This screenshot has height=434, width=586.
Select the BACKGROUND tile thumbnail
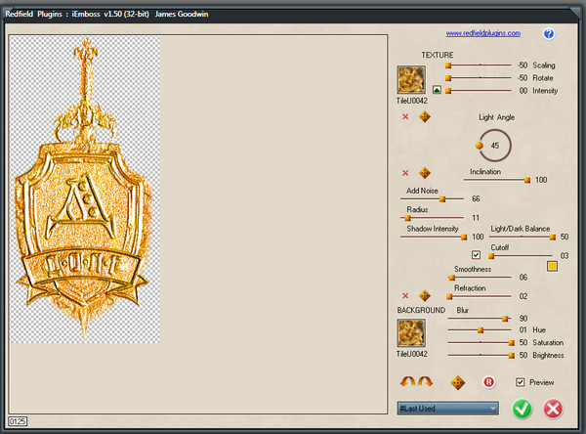[x=410, y=333]
